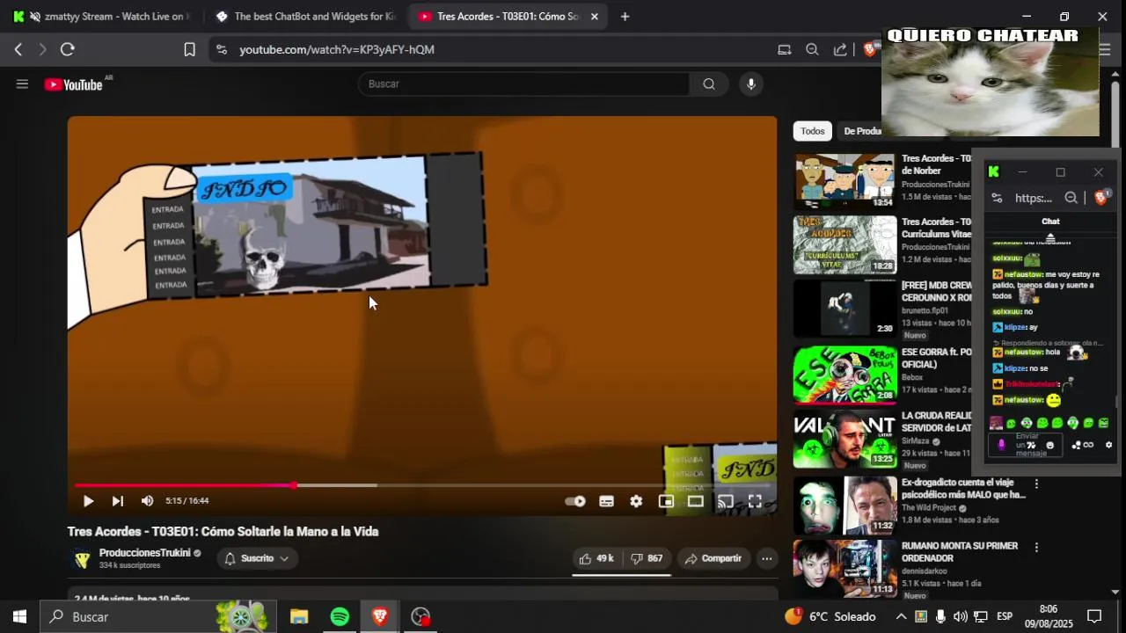Dislike the video showing 867
Image resolution: width=1126 pixels, height=633 pixels.
click(647, 558)
